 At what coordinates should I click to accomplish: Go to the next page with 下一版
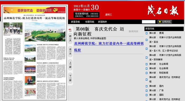(70, 78)
